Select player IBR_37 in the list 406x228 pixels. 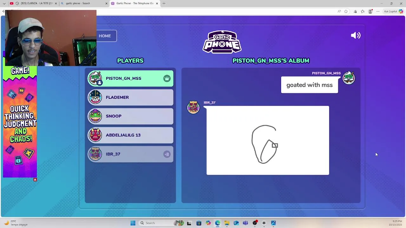pos(131,154)
